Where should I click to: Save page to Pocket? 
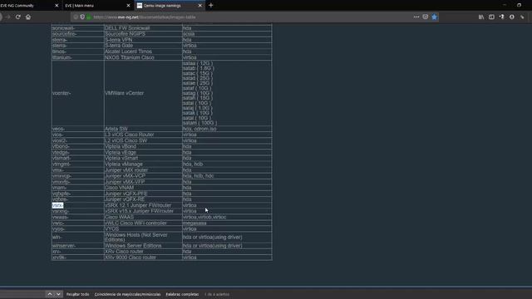click(x=425, y=17)
